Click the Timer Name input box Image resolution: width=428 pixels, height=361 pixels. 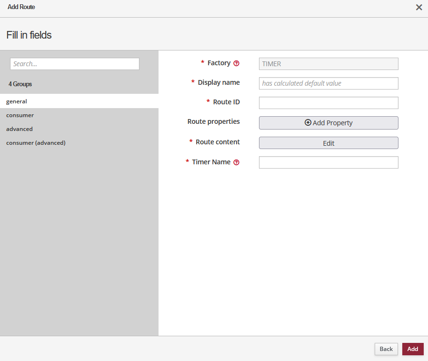coord(328,162)
